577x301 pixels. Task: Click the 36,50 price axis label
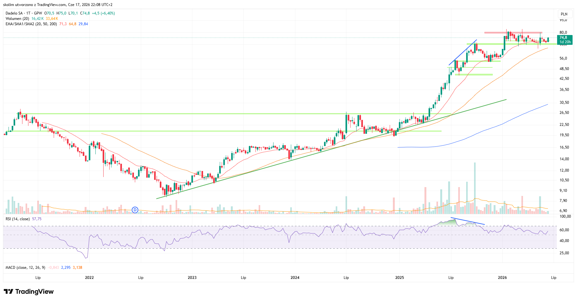click(564, 90)
